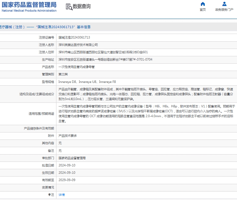Screen dimensions: 237x201
Task: Click the 数据查询 search document icon
Action: (x=69, y=7)
